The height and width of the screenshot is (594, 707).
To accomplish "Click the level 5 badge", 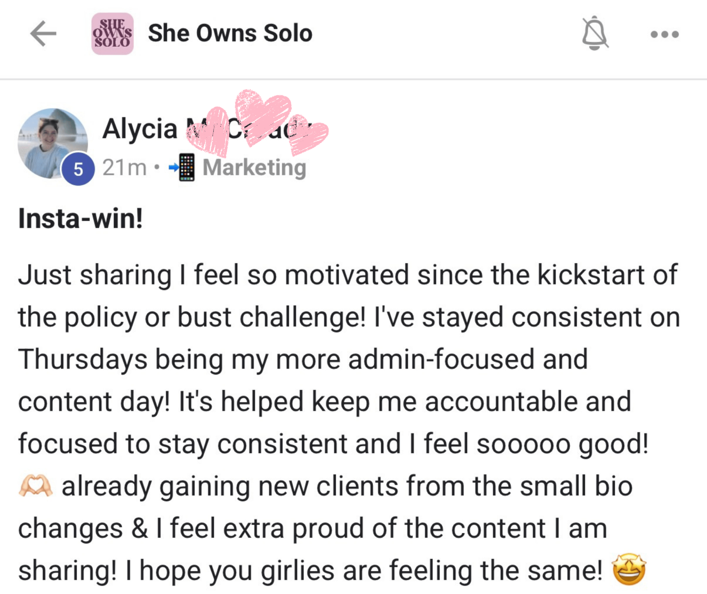I will 78,169.
